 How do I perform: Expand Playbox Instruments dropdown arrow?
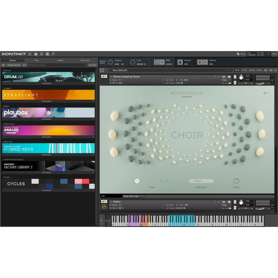click(93, 119)
